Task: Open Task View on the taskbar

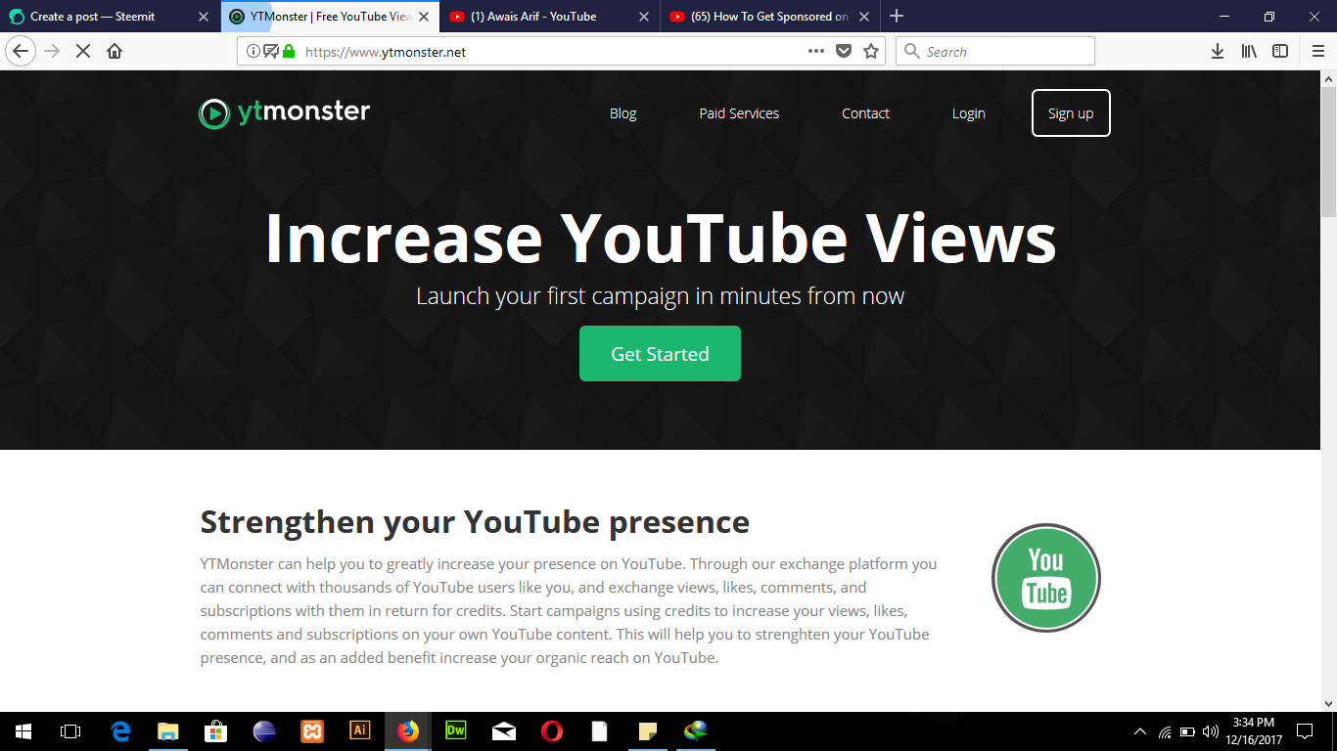Action: [70, 730]
